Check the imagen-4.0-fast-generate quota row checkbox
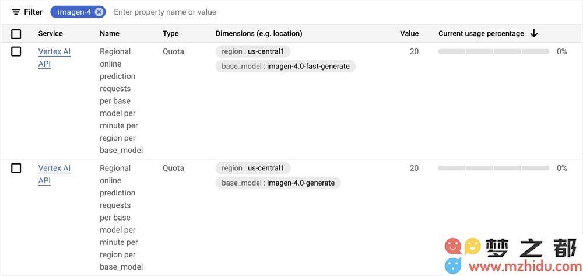583x276 pixels. [x=16, y=51]
